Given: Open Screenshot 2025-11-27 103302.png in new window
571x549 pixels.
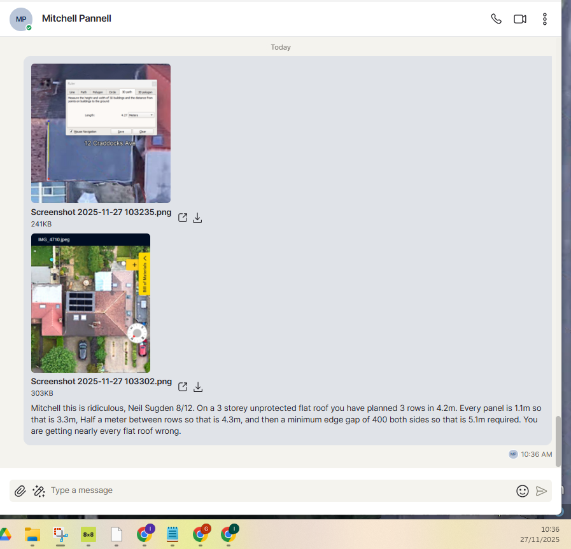Looking at the screenshot, I should click(183, 387).
